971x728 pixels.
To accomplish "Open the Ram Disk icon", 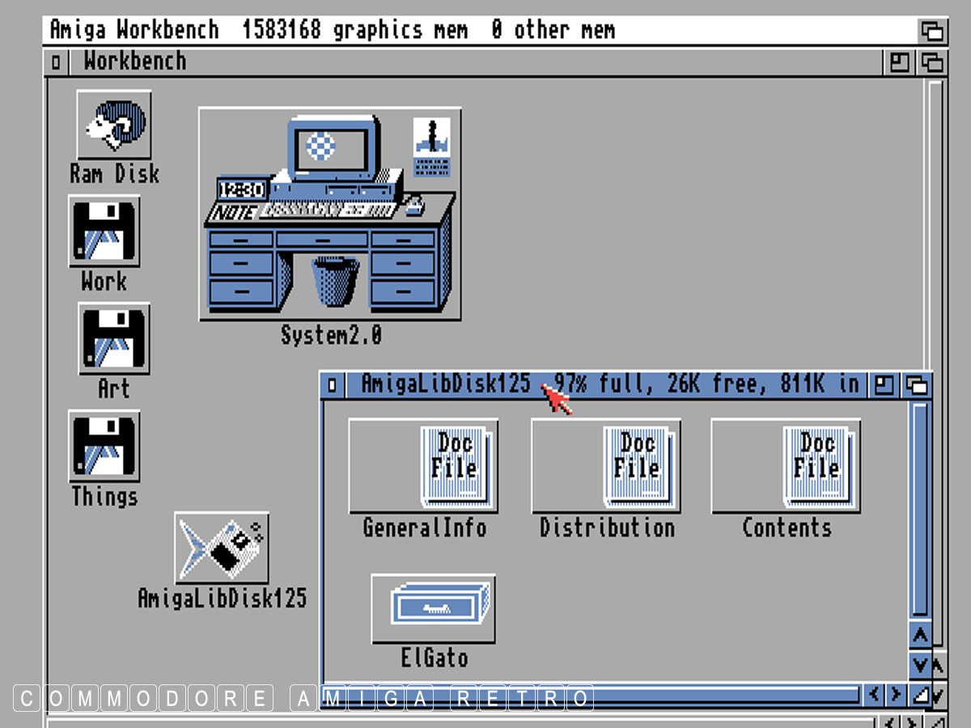I will (114, 125).
